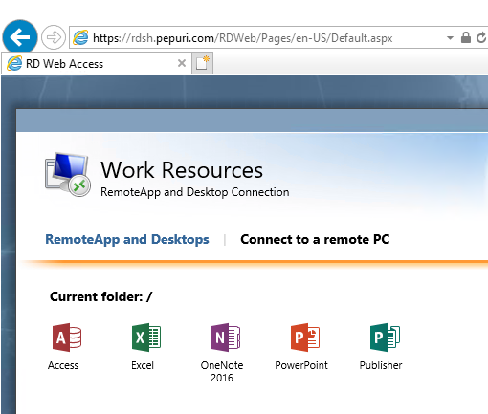Expand the address bar dropdown arrow
The width and height of the screenshot is (488, 414).
[450, 38]
